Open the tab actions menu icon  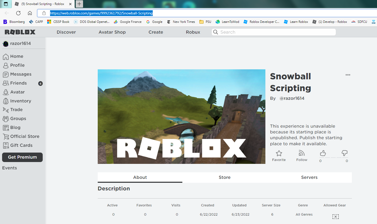[6, 4]
